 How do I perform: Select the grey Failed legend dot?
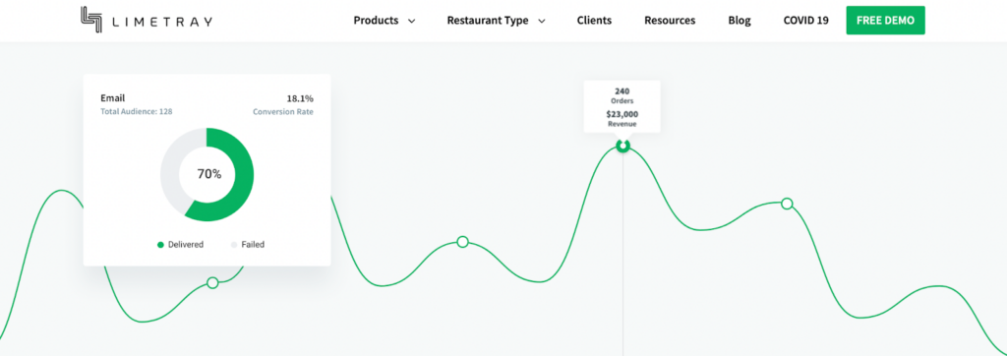pos(234,245)
